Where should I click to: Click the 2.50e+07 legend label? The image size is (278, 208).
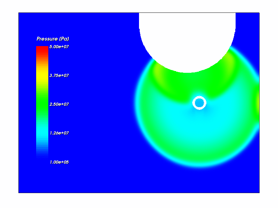pos(59,104)
